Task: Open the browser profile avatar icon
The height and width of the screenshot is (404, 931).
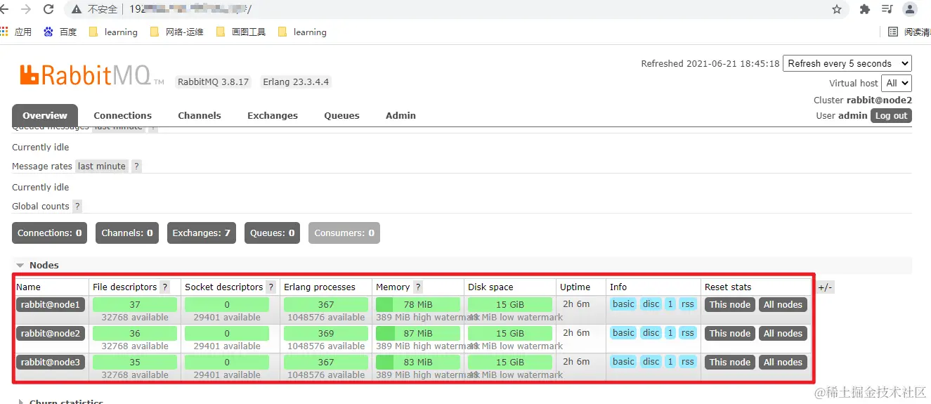Action: coord(910,9)
